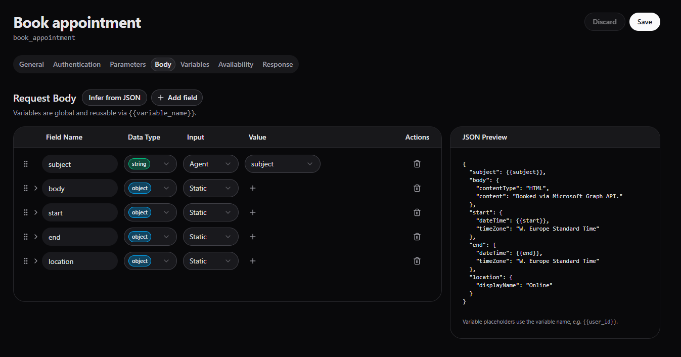The height and width of the screenshot is (357, 681).
Task: Open Static input dropdown for end row
Action: tap(210, 237)
